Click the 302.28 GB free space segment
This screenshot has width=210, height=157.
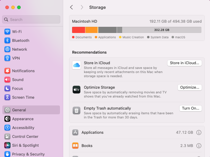click(162, 30)
